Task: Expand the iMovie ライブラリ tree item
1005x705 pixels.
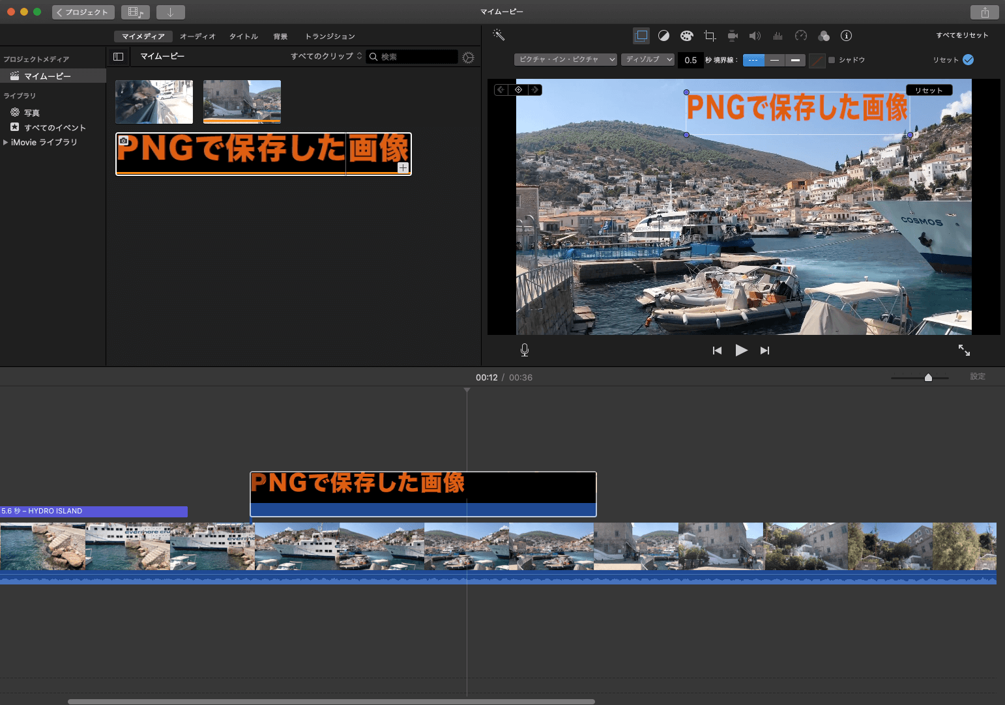Action: [6, 142]
